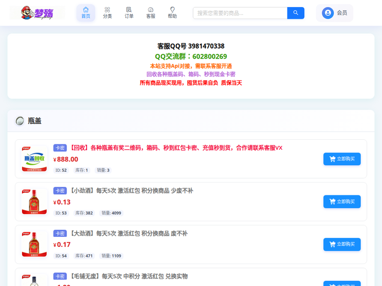Click the 本站支持Api对接 notice line

click(191, 66)
